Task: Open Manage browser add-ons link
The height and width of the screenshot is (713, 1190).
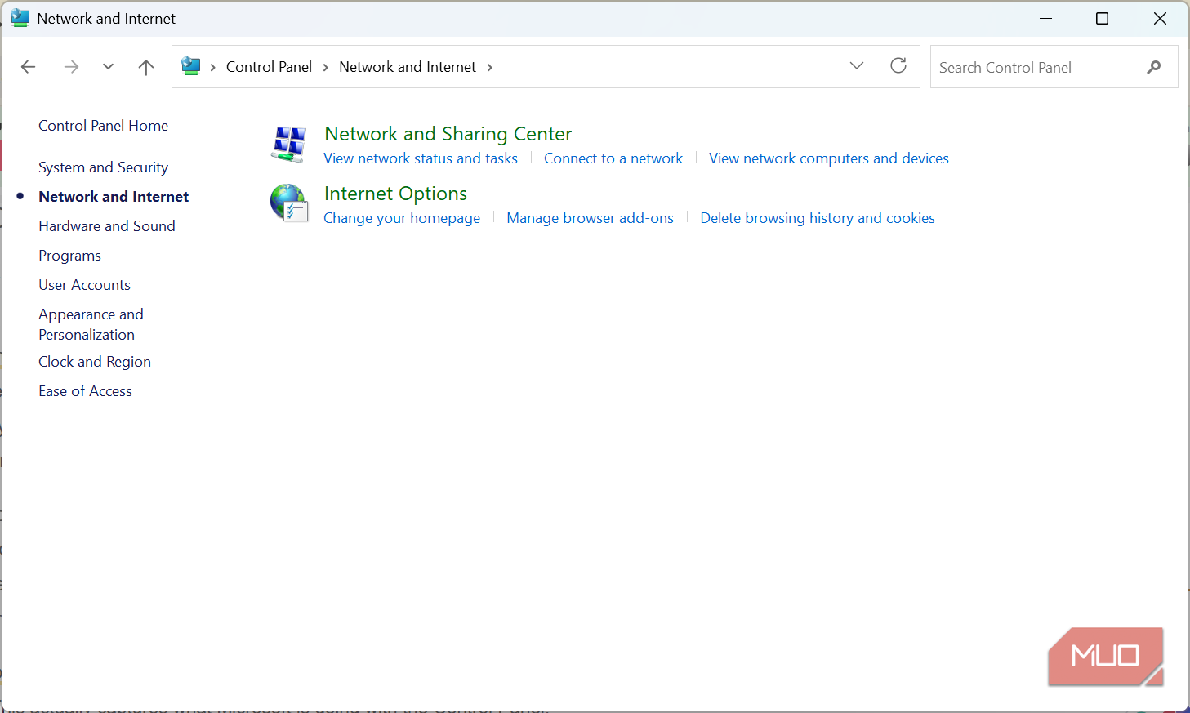Action: (x=591, y=218)
